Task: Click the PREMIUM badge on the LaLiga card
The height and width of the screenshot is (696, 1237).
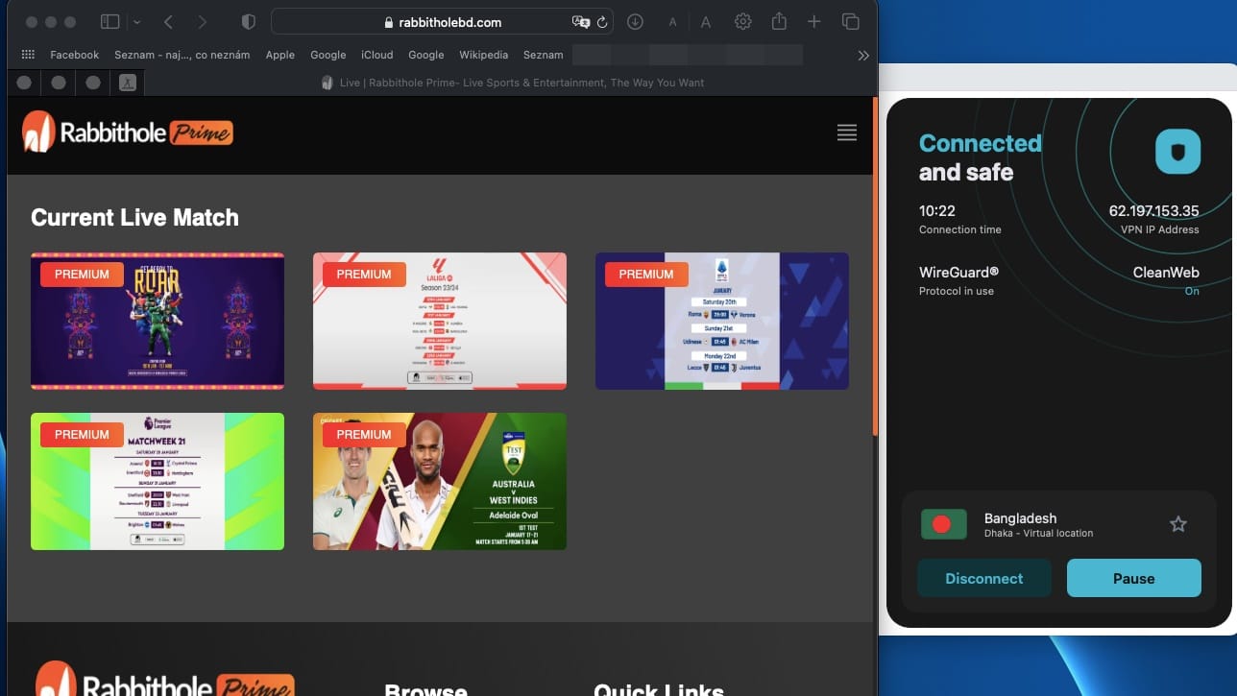Action: pos(364,275)
